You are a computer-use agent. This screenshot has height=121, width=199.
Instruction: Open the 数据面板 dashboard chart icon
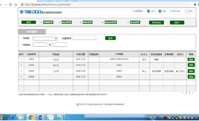coord(133,11)
